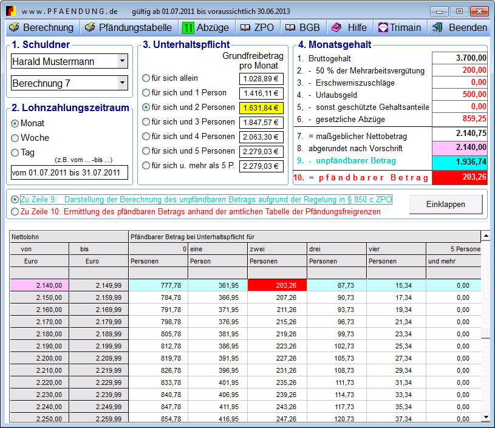The image size is (495, 428).
Task: Click the Urlaubsgeld value 500,00
Action: pos(459,94)
